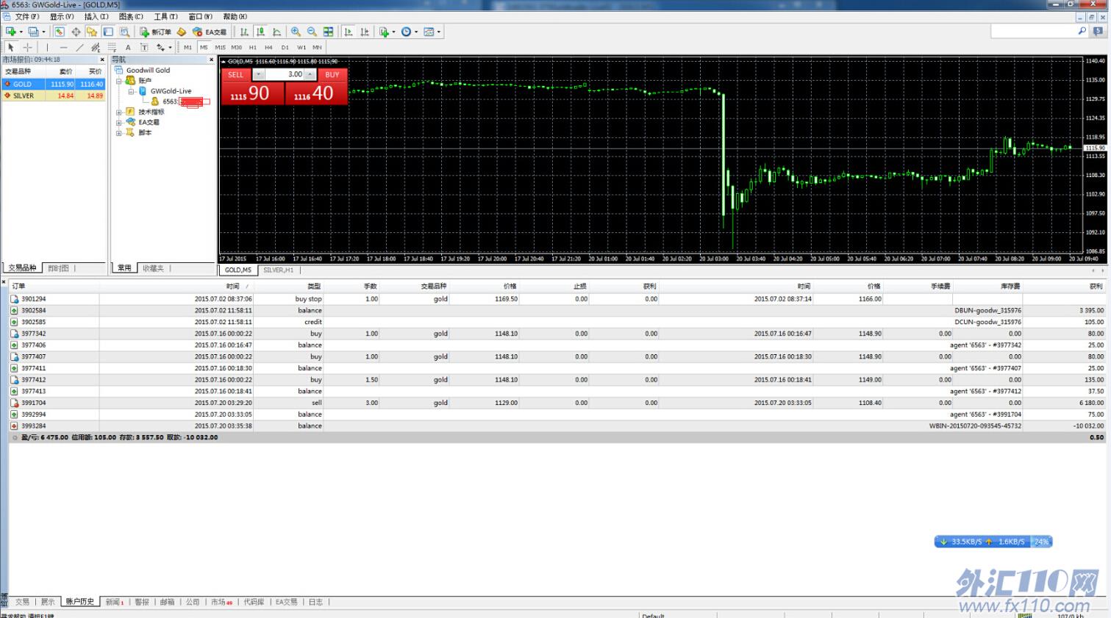Switch to the SILVER,H1 chart tab

tap(278, 270)
